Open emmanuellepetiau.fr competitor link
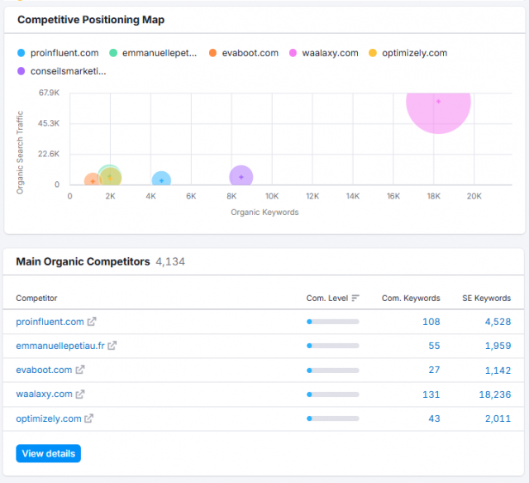 tap(60, 346)
